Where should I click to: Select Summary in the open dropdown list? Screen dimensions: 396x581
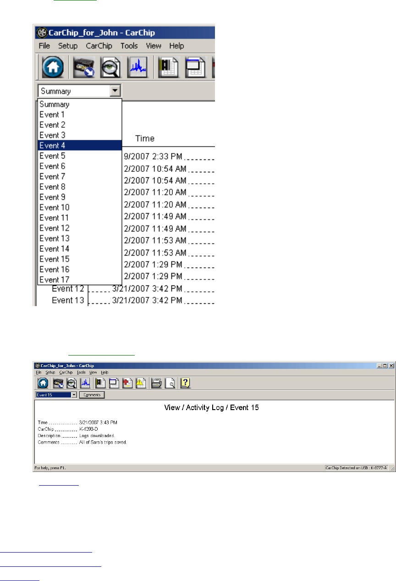pos(80,104)
